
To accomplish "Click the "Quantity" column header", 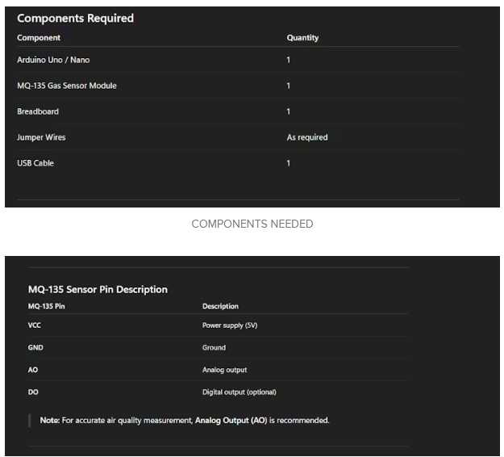I will [x=302, y=38].
